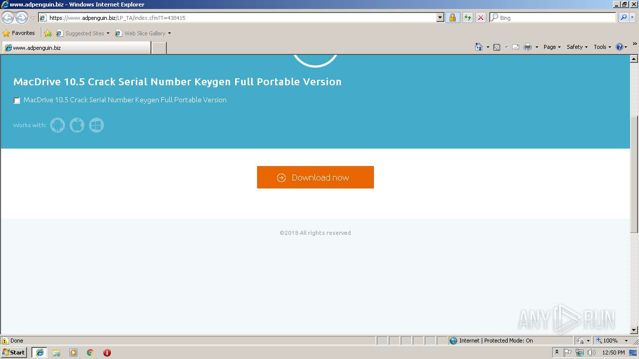The width and height of the screenshot is (639, 359).
Task: Click the browser Back arrow button
Action: (7, 17)
